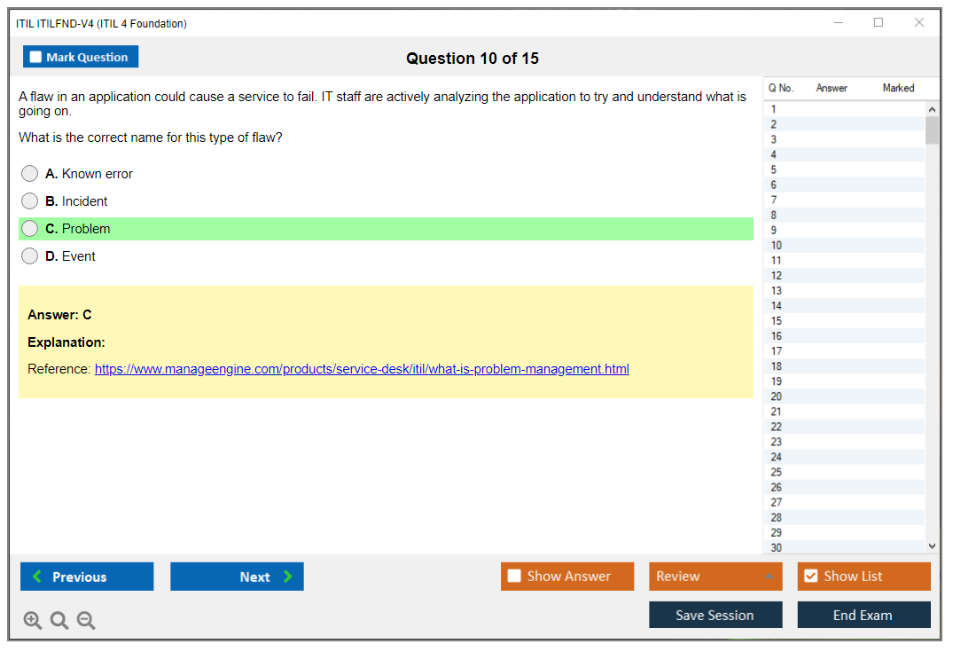The height and width of the screenshot is (652, 953).
Task: Maximize the exam window
Action: click(879, 23)
